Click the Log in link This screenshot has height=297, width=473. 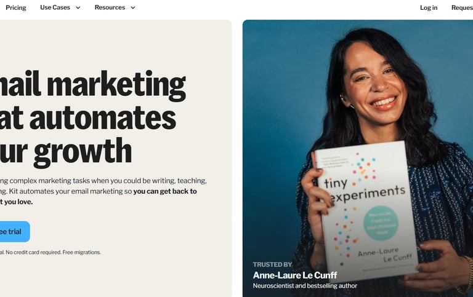coord(429,8)
